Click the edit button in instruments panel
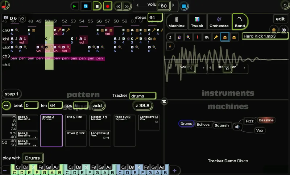Viewport: 290px width, 175px height. pyautogui.click(x=280, y=19)
